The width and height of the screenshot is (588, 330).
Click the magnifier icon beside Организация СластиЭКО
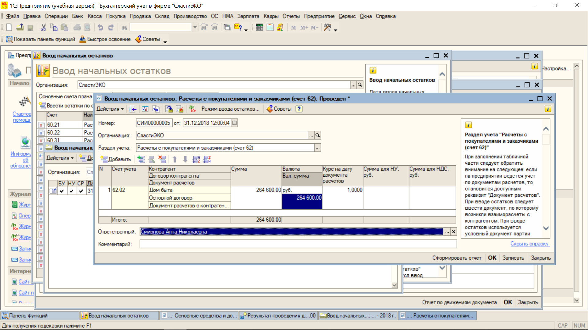tap(318, 135)
